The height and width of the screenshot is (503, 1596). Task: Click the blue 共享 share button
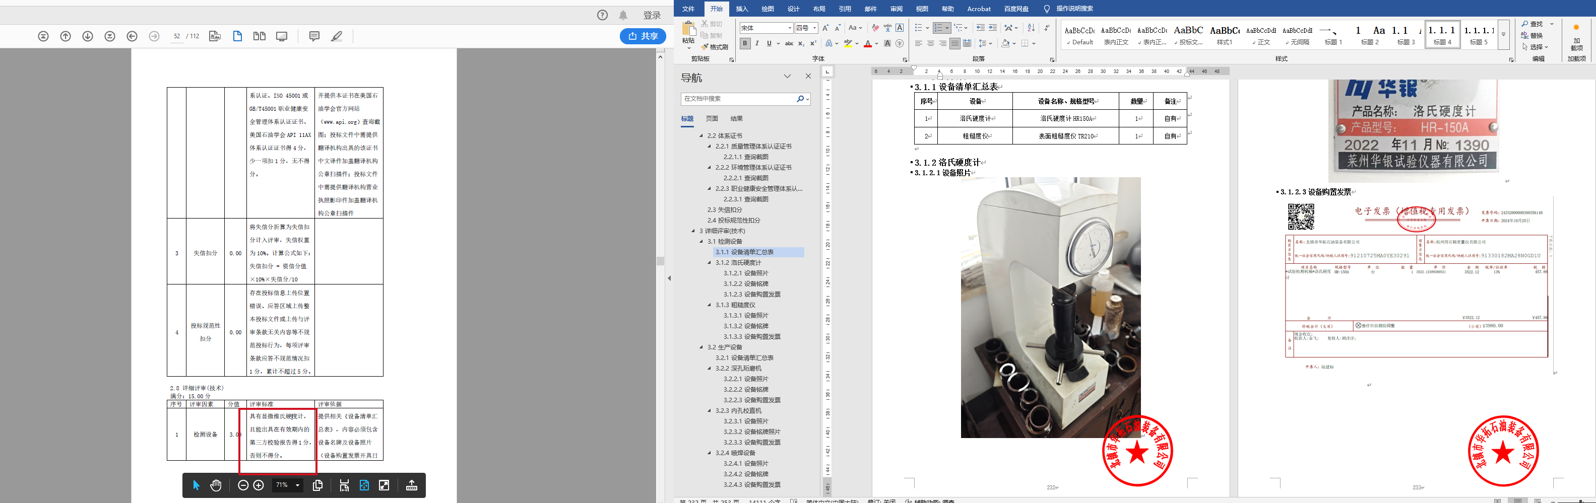[643, 36]
